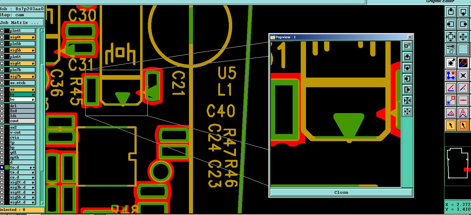Choose the snap center cross tool
This screenshot has height=215, width=471.
(x=463, y=75)
